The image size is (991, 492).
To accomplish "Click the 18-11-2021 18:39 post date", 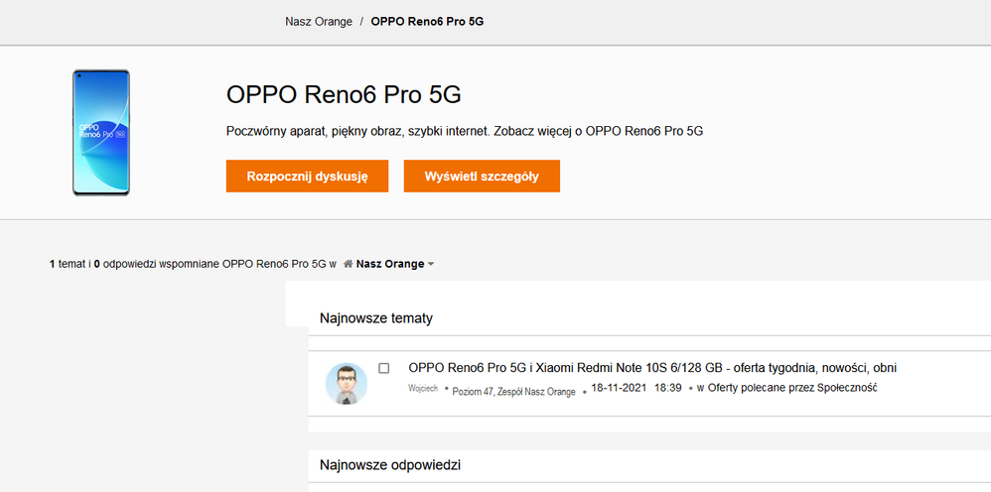I will (636, 388).
